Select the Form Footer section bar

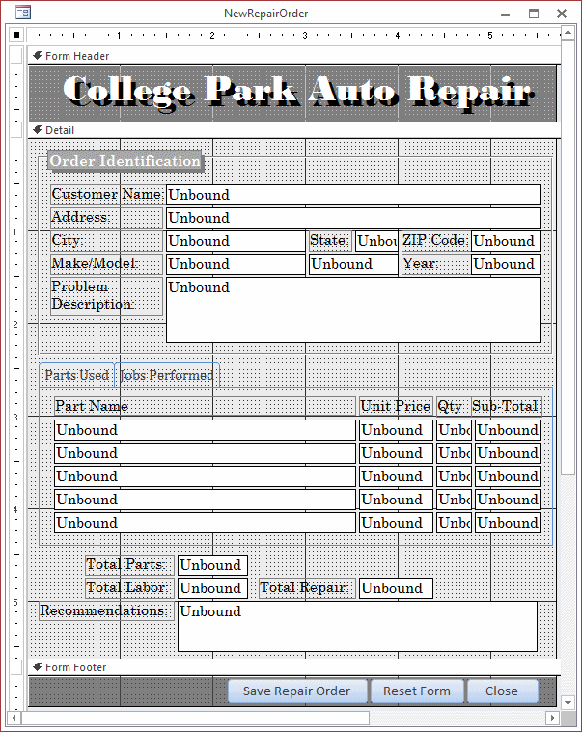(294, 667)
